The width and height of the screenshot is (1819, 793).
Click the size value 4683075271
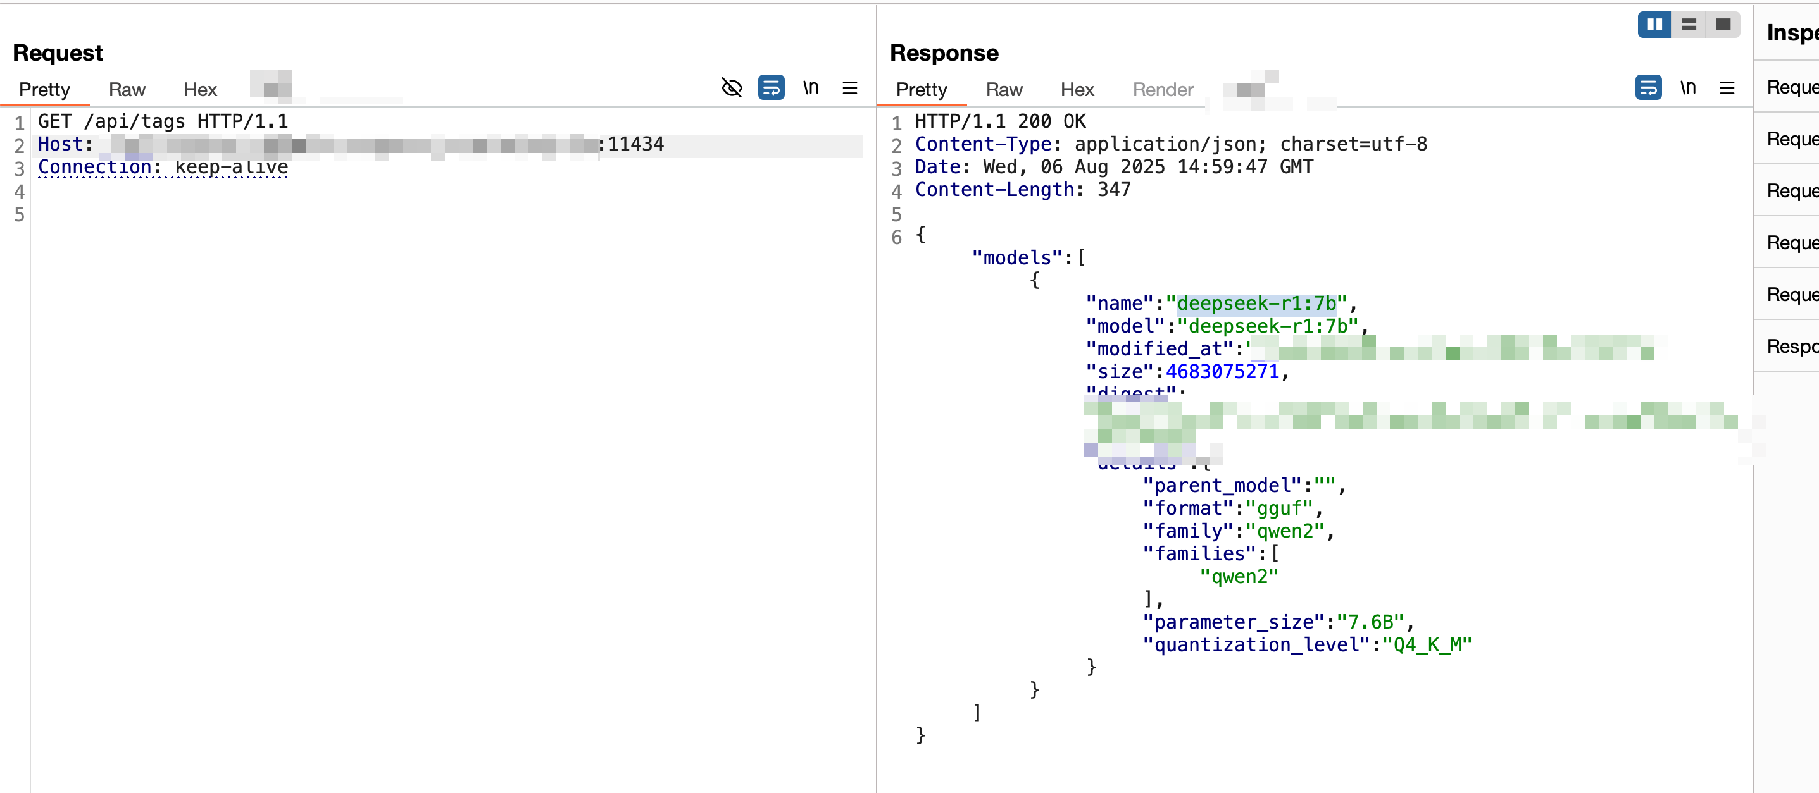coord(1222,372)
